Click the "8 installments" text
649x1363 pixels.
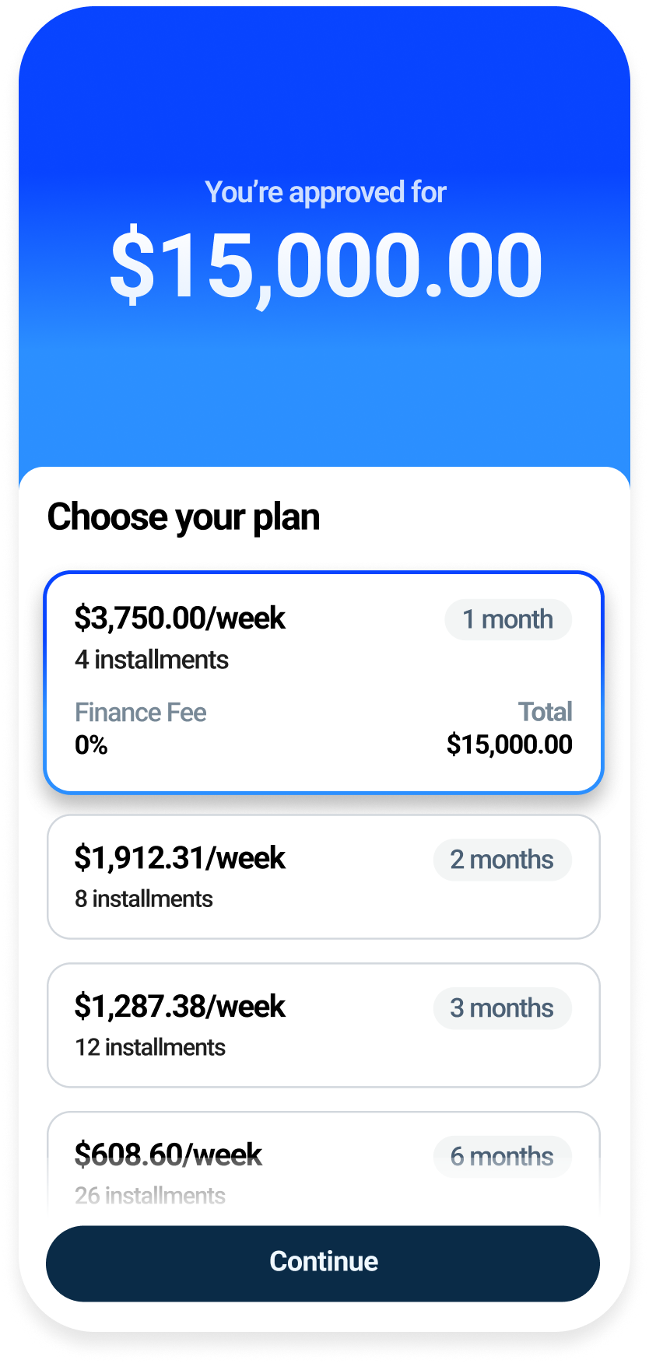click(x=144, y=899)
